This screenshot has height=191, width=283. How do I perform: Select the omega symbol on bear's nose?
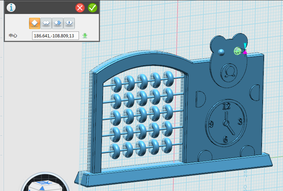230,72
